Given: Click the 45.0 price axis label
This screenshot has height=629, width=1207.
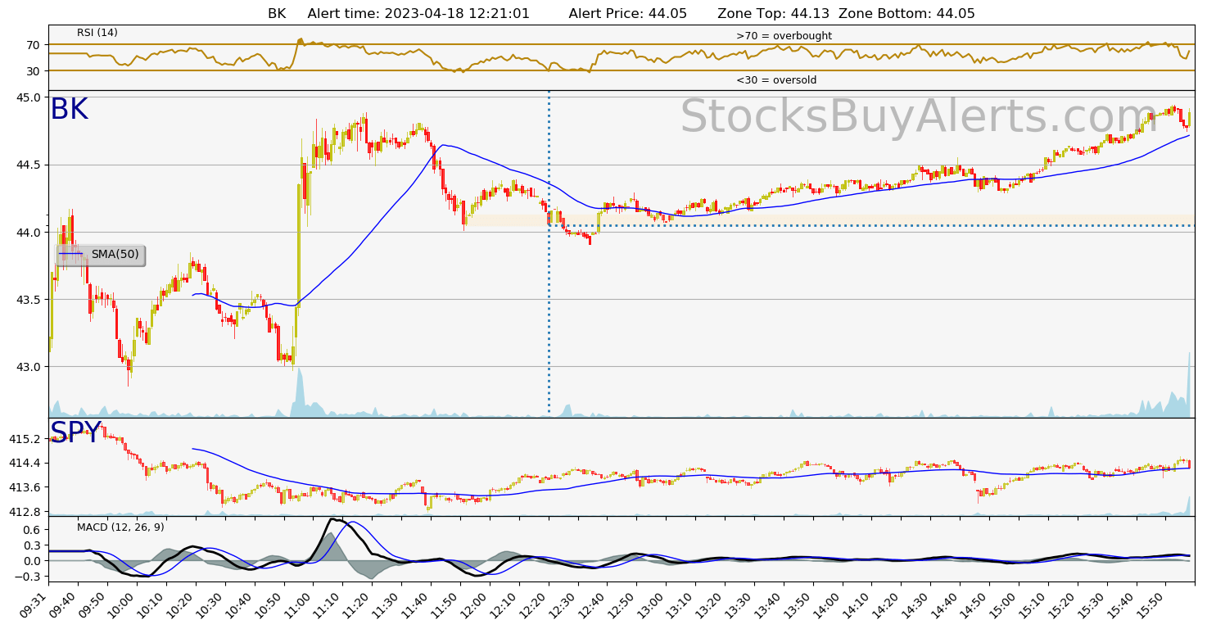Looking at the screenshot, I should (29, 97).
